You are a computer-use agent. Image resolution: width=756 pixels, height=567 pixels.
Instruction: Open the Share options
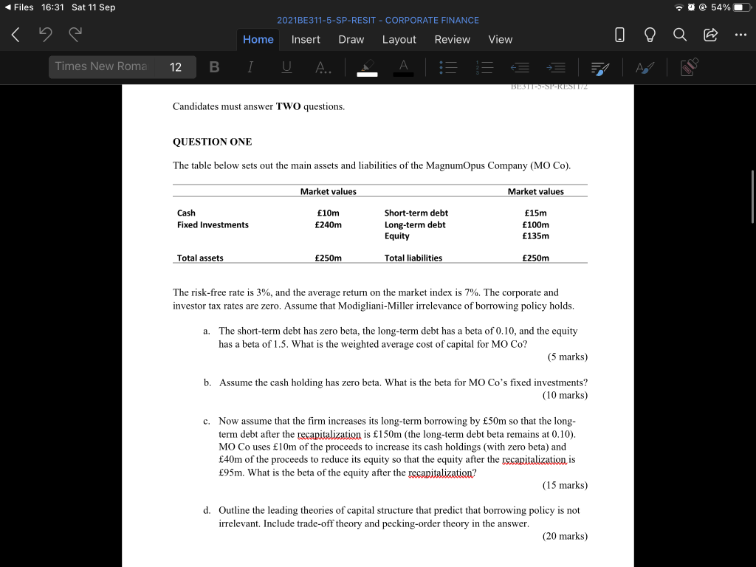[x=709, y=34]
